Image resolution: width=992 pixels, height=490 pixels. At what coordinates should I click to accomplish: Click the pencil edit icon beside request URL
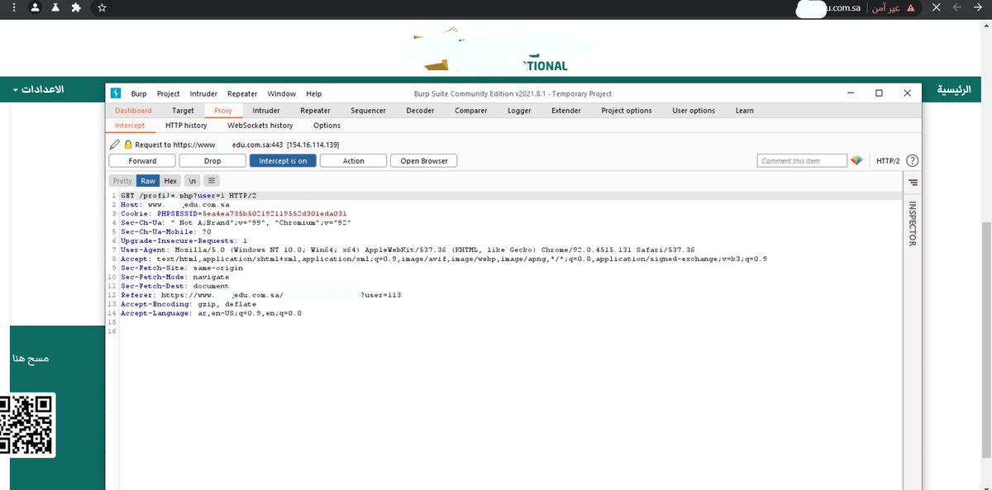[115, 144]
